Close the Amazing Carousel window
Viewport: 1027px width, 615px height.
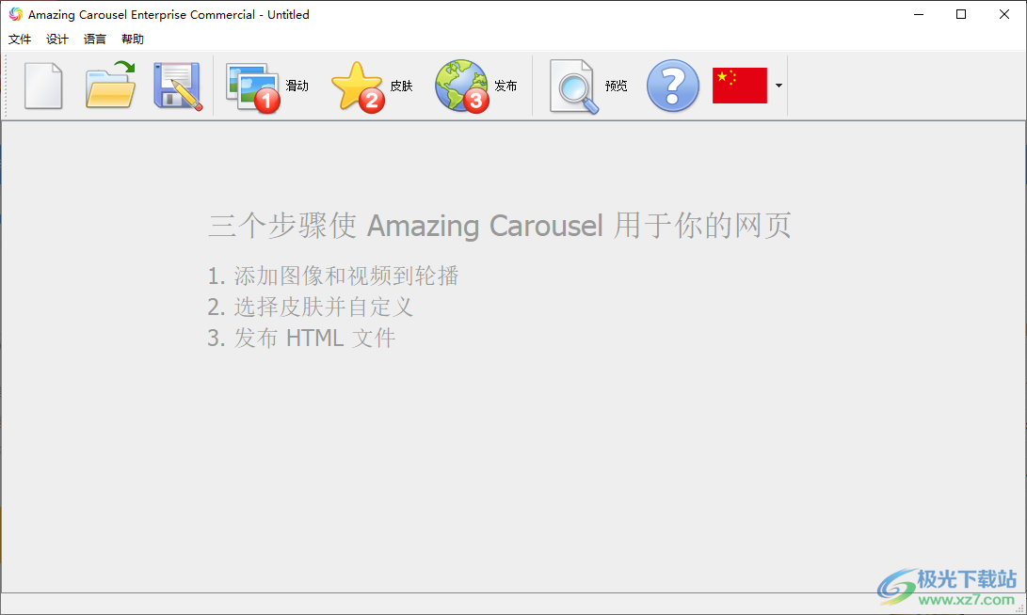[1004, 14]
